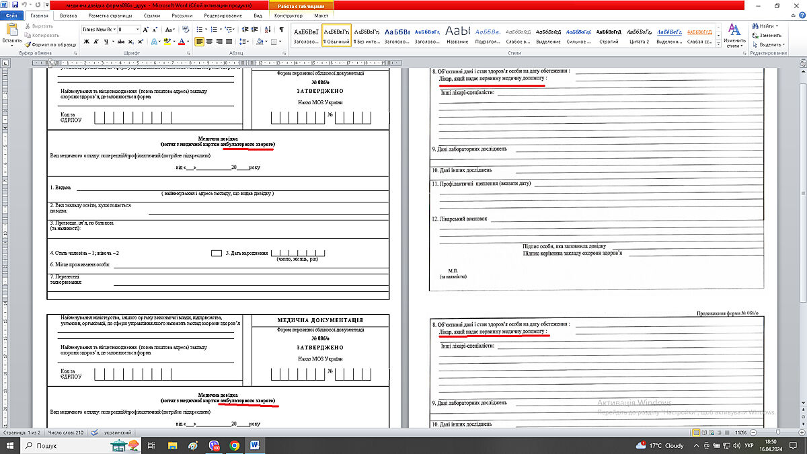Switch to the Вставка ribbon tab

point(68,15)
